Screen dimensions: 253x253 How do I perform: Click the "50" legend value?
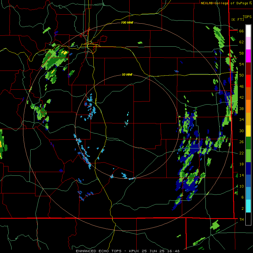[241, 75]
